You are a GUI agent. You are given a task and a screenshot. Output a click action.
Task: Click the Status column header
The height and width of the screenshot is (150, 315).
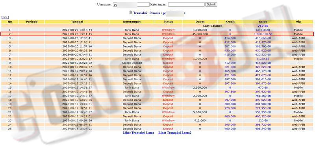click(x=168, y=22)
